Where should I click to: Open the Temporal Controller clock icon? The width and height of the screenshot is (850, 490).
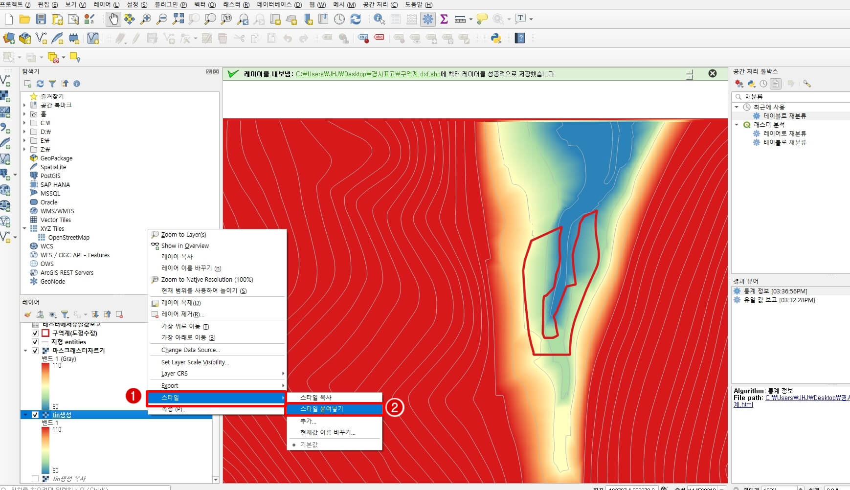pos(339,19)
